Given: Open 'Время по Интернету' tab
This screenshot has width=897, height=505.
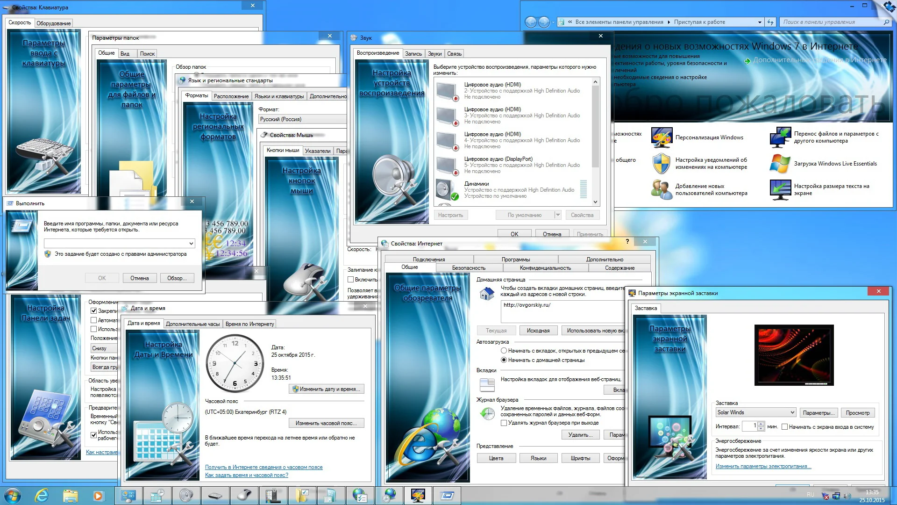Looking at the screenshot, I should click(x=249, y=324).
